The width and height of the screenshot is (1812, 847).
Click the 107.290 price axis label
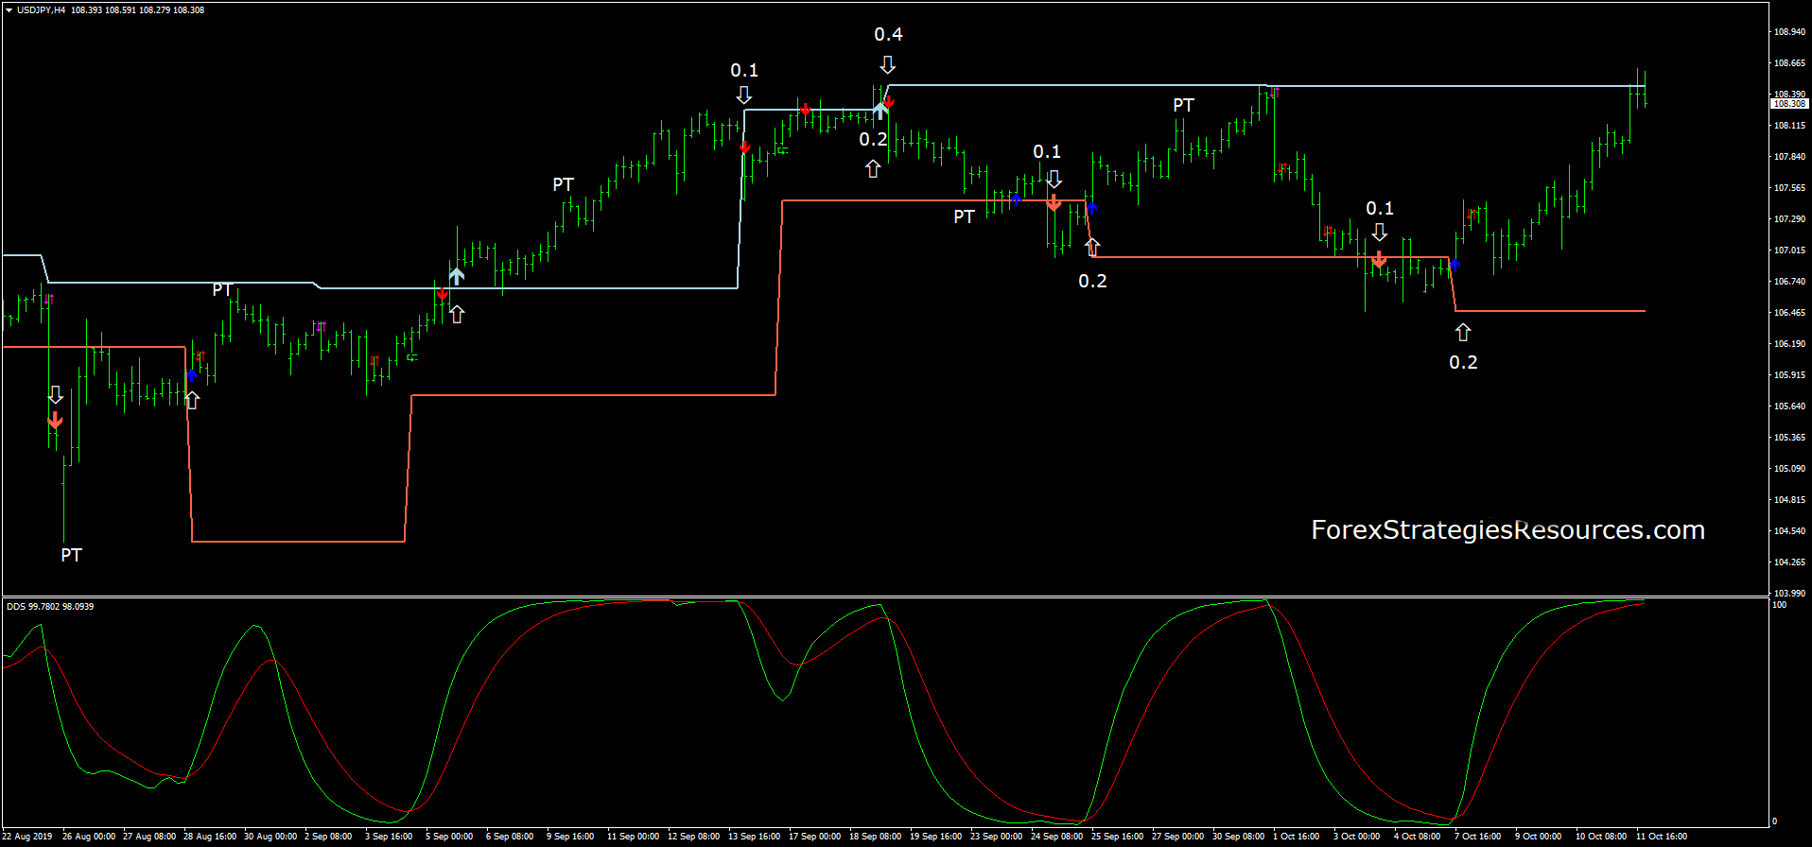(1789, 219)
